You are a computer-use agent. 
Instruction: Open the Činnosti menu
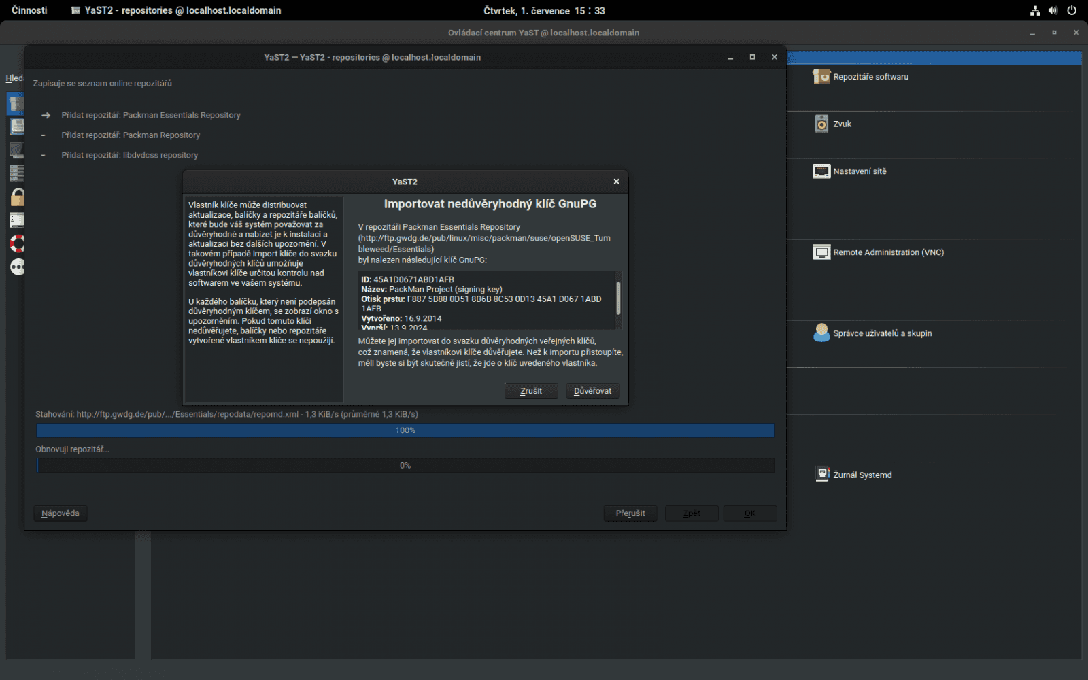(x=29, y=10)
